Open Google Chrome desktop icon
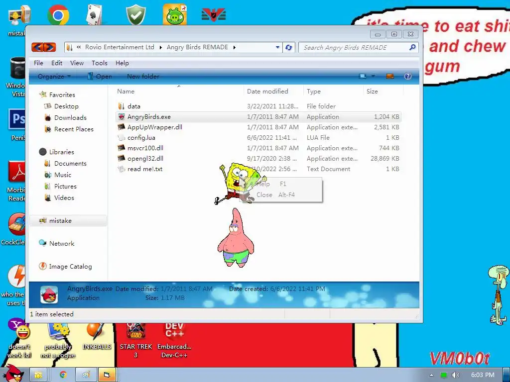Screen dimensions: 510x382 [x=58, y=14]
